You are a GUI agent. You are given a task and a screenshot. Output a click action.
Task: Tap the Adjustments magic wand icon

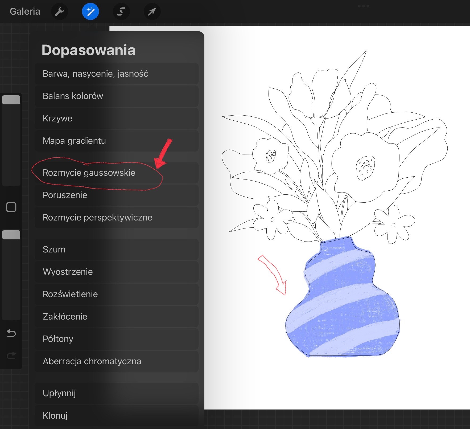coord(90,11)
